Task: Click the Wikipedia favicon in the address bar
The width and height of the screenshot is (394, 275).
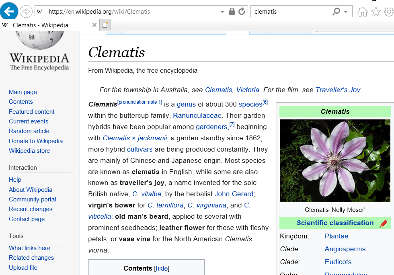Action: click(39, 12)
